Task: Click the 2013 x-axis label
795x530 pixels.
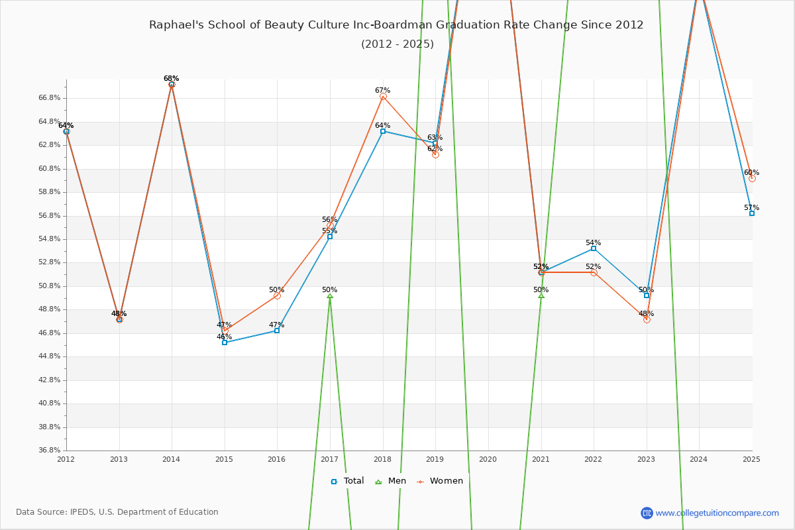Action: point(119,459)
